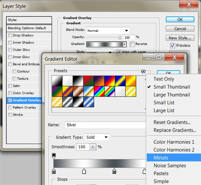Select the leftmost dark color stop below gradient

click(54, 171)
